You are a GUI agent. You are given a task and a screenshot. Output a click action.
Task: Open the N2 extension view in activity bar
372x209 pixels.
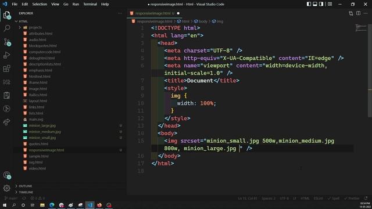point(6,82)
